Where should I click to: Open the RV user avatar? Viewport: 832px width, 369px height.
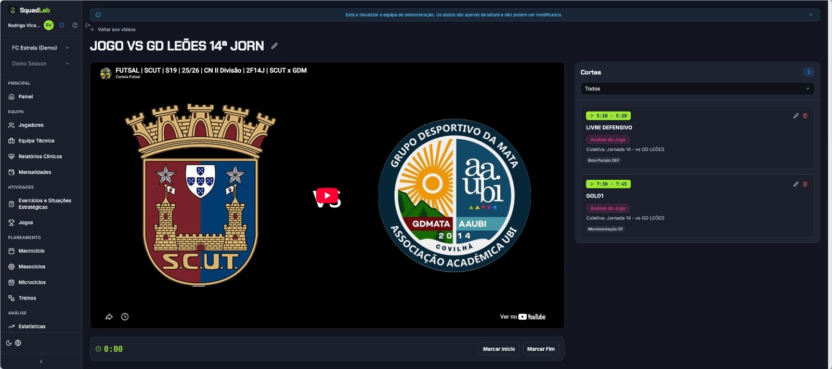[48, 25]
